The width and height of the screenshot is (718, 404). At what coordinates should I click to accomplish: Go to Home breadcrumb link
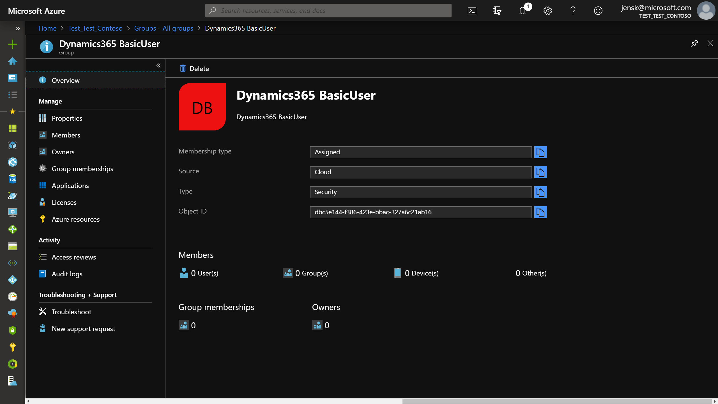tap(47, 28)
